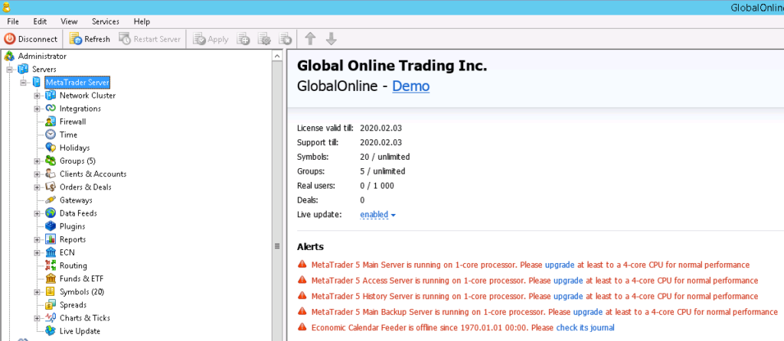Viewport: 784px width, 341px height.
Task: Select the Integrations icon
Action: 51,109
